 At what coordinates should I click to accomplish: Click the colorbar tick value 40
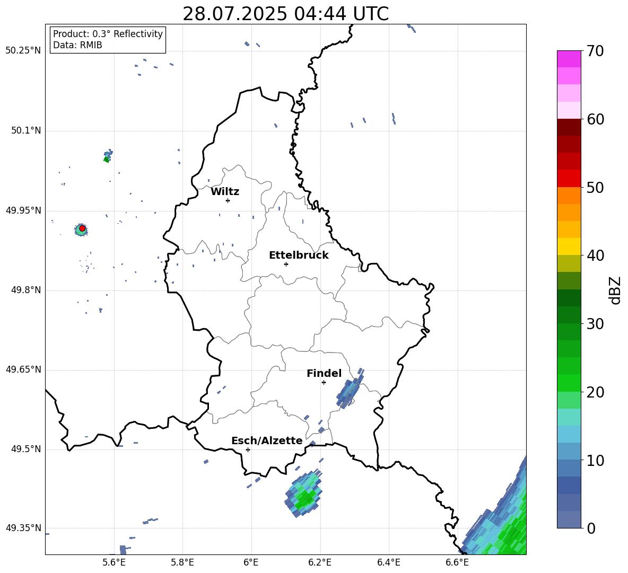595,255
